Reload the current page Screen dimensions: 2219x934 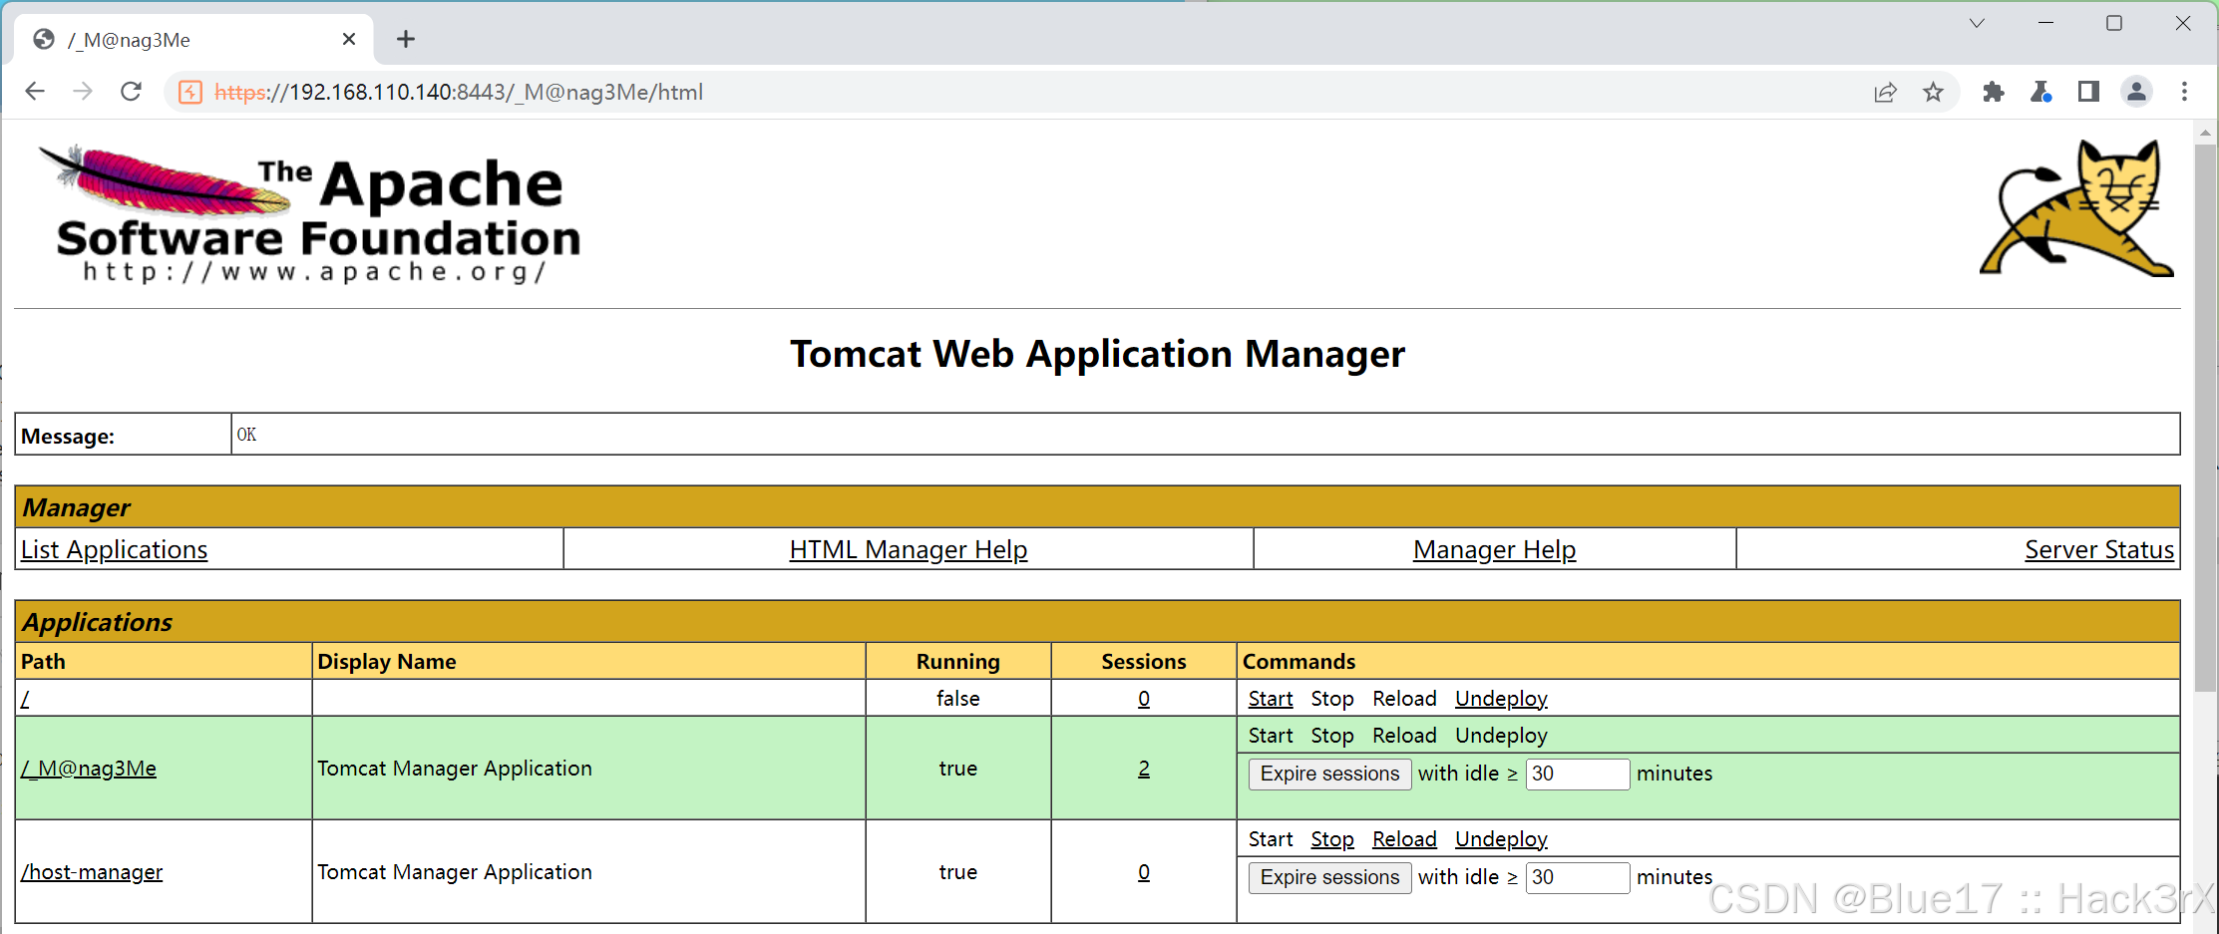point(131,92)
